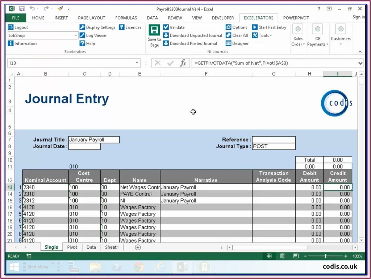
Task: Collapse the ribbon
Action: point(360,52)
